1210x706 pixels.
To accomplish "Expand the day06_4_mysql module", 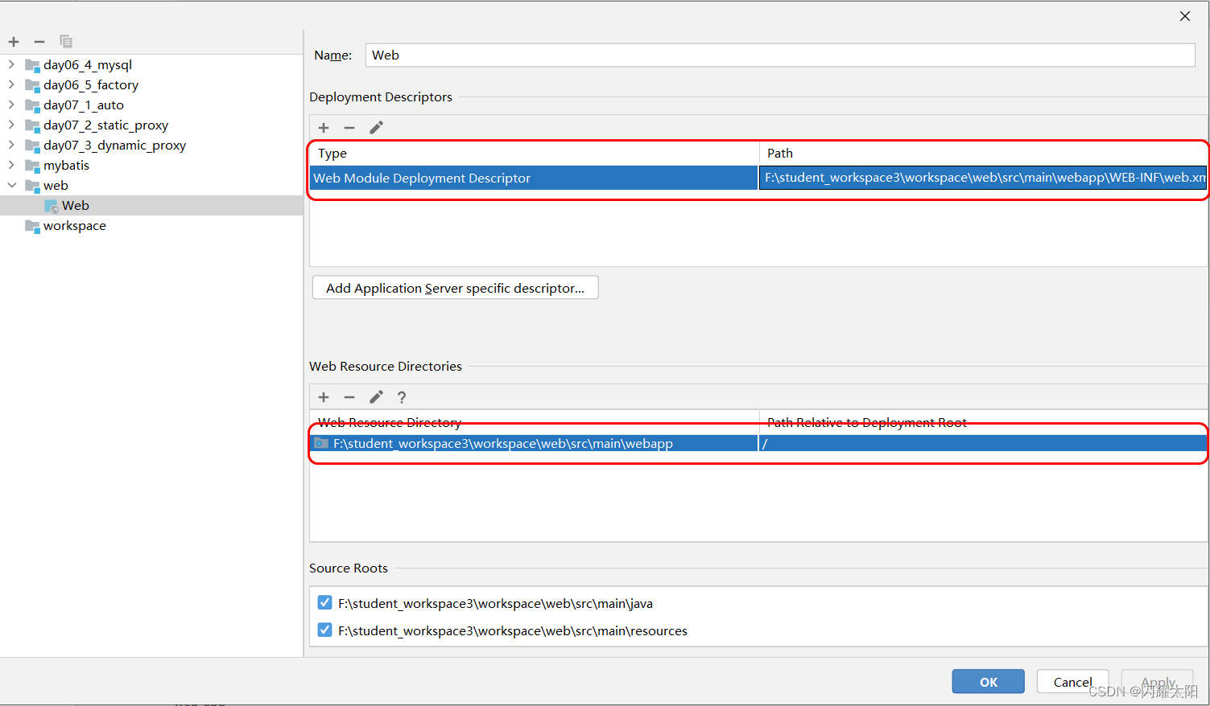I will tap(11, 64).
